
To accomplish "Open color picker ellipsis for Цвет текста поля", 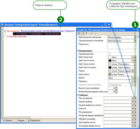I will click(x=133, y=61).
